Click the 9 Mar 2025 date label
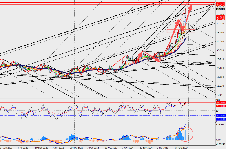The image size is (226, 149). pos(163,148)
